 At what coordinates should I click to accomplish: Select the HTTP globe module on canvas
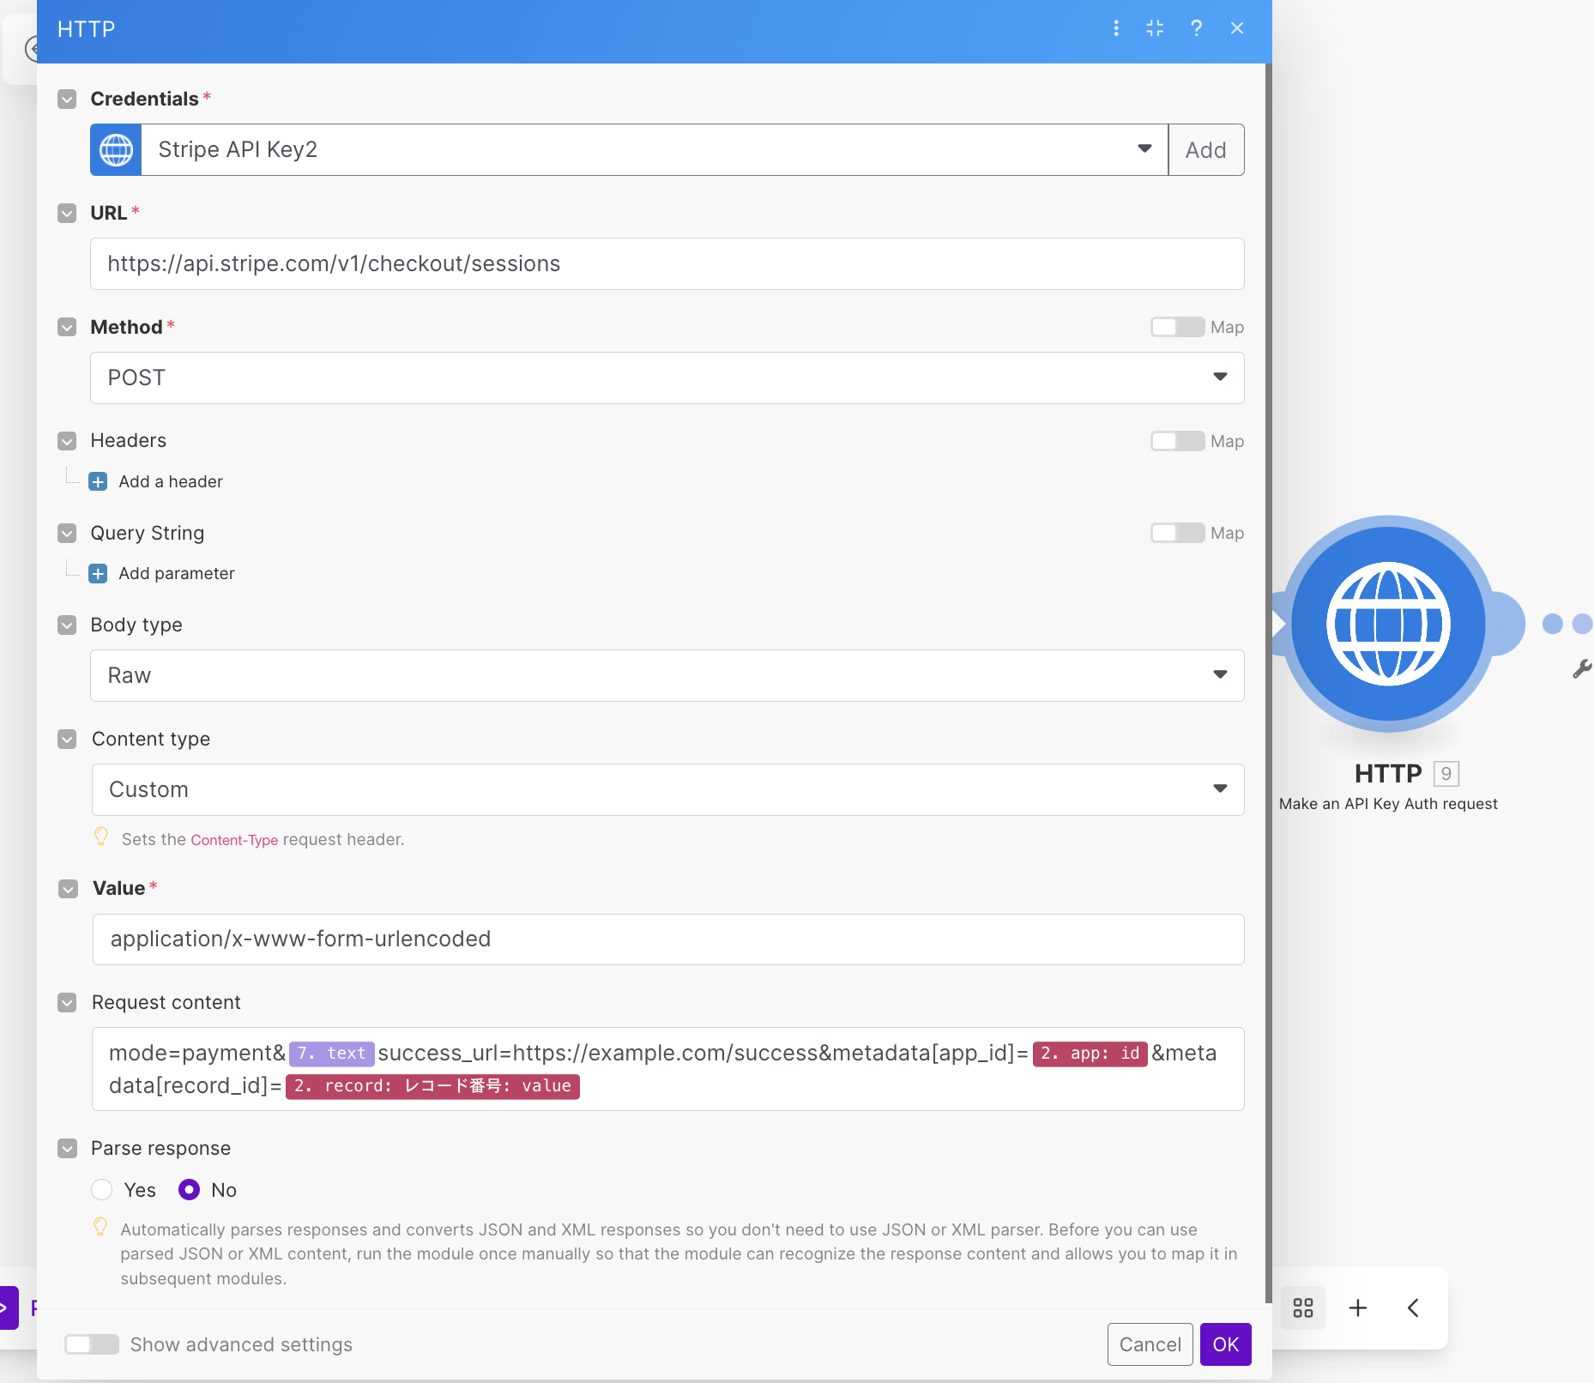(x=1388, y=624)
